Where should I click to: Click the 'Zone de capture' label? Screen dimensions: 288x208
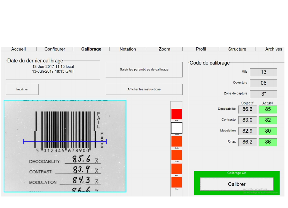(236, 93)
